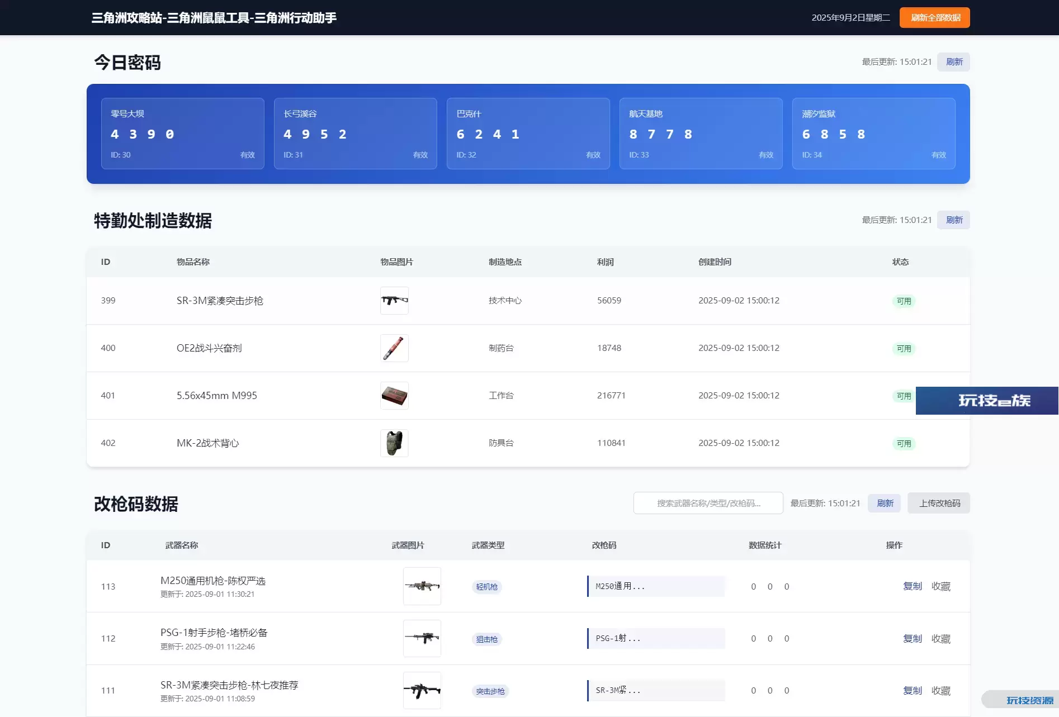Click the 上传改枪码 button
This screenshot has width=1059, height=717.
939,504
